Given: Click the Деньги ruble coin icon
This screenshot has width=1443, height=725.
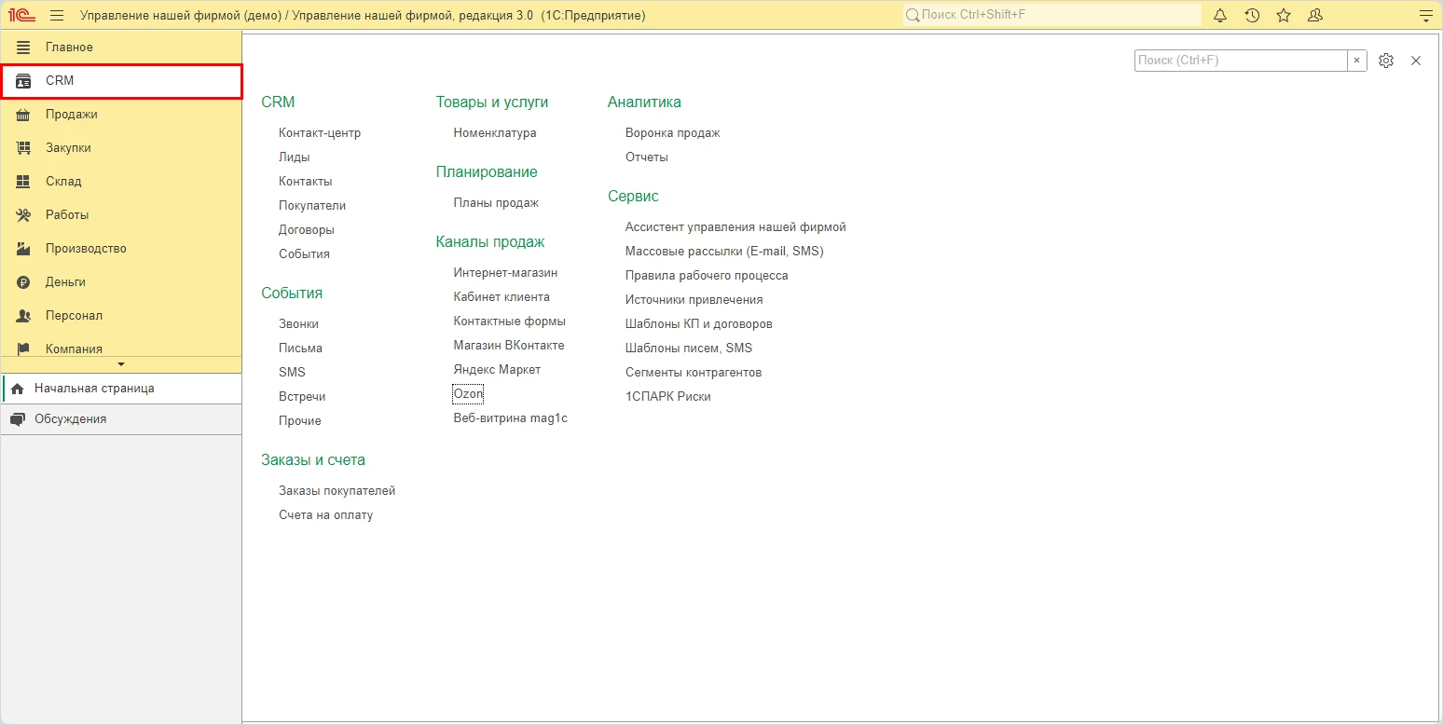Looking at the screenshot, I should click(x=24, y=281).
